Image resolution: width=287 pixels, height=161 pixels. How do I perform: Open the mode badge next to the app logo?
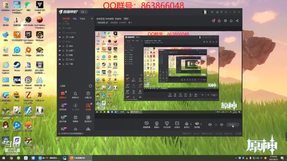(x=84, y=12)
